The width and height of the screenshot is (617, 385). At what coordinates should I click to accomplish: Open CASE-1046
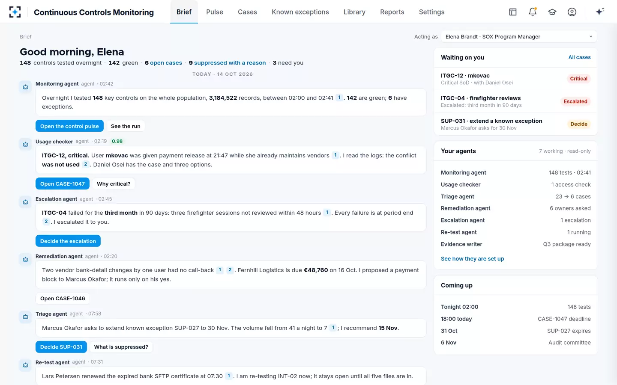tap(63, 298)
